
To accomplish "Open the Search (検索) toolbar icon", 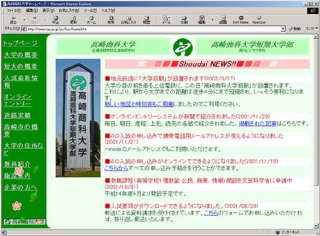I will pyautogui.click(x=111, y=20).
